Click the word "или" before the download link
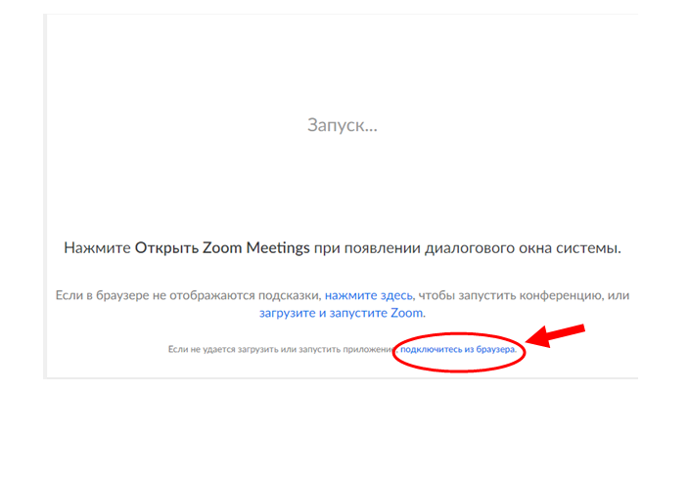Viewport: 689px width, 479px height. tap(619, 294)
